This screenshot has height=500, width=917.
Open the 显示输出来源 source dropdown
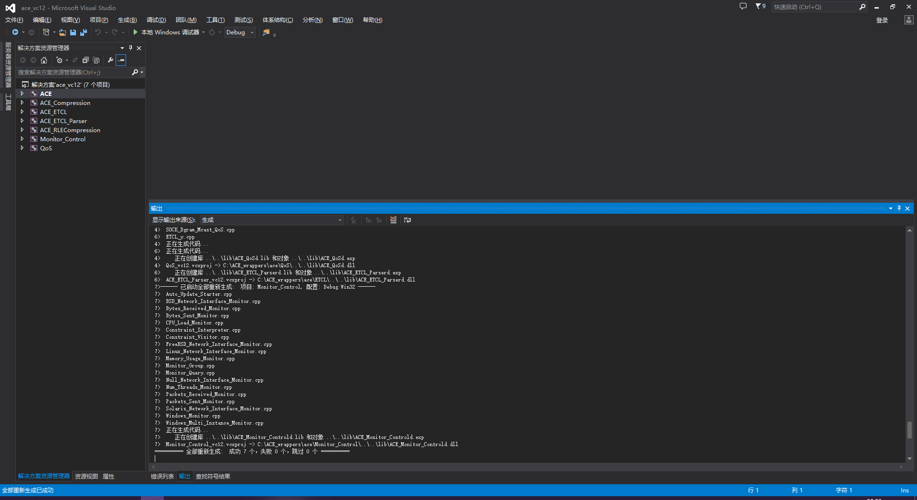[x=339, y=220]
